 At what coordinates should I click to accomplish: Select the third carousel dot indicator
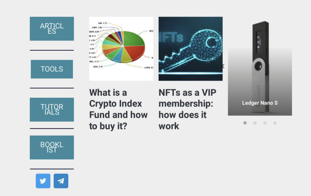click(x=265, y=123)
